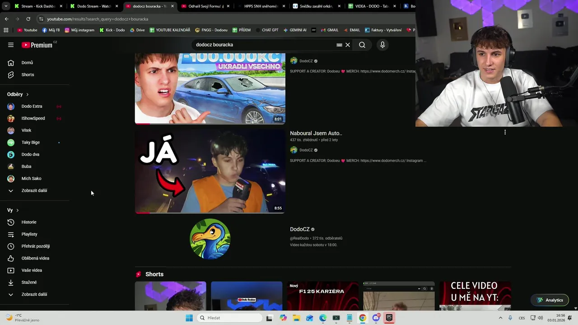Reload the page with refresh button

coord(28,19)
